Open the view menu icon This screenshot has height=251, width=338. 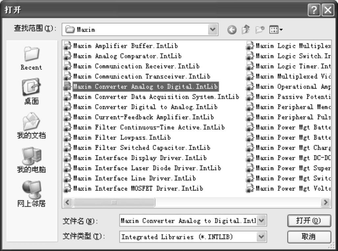(x=276, y=30)
